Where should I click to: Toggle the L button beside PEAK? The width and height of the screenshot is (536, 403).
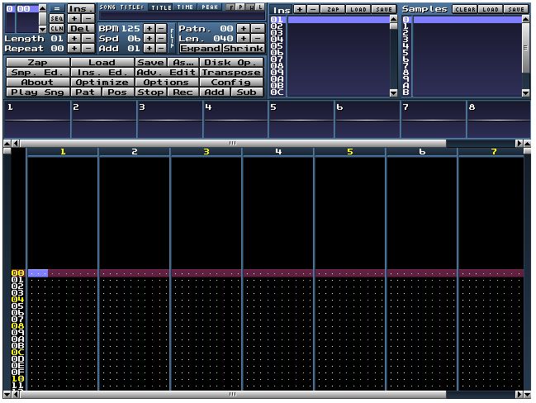(x=260, y=7)
